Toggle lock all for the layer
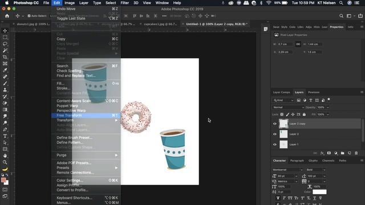The image size is (365, 205). tap(304, 114)
